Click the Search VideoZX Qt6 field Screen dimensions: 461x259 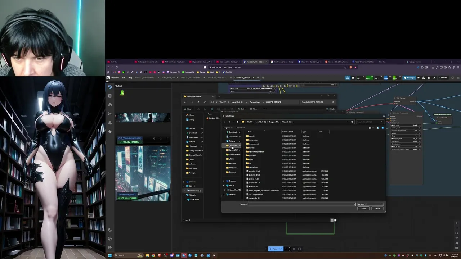(370, 122)
